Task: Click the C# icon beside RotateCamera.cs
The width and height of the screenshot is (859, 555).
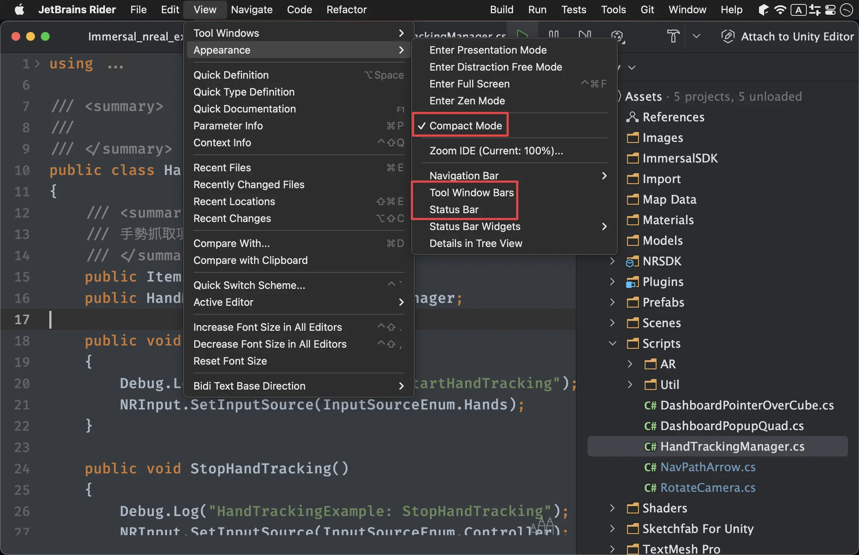Action: coord(650,487)
